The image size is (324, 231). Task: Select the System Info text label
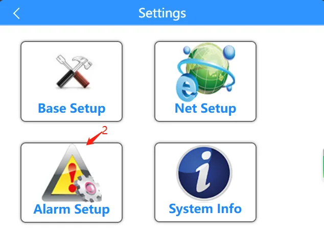205,208
